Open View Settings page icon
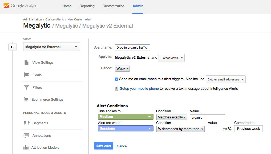 click(26, 63)
